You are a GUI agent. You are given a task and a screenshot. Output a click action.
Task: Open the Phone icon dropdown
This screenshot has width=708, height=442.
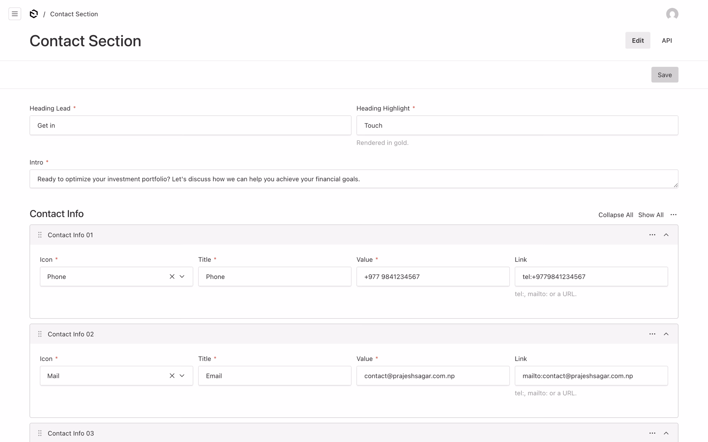(182, 277)
